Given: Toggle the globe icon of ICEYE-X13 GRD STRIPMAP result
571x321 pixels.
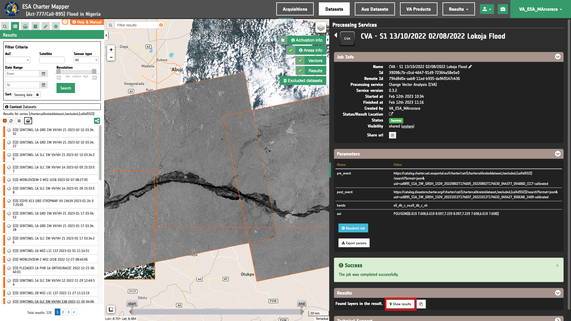Looking at the screenshot, I should pos(9,201).
